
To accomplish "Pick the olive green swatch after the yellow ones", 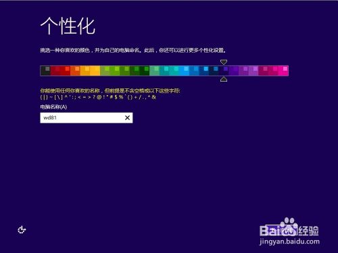I will tap(105, 71).
